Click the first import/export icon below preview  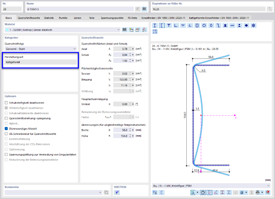pos(155,192)
